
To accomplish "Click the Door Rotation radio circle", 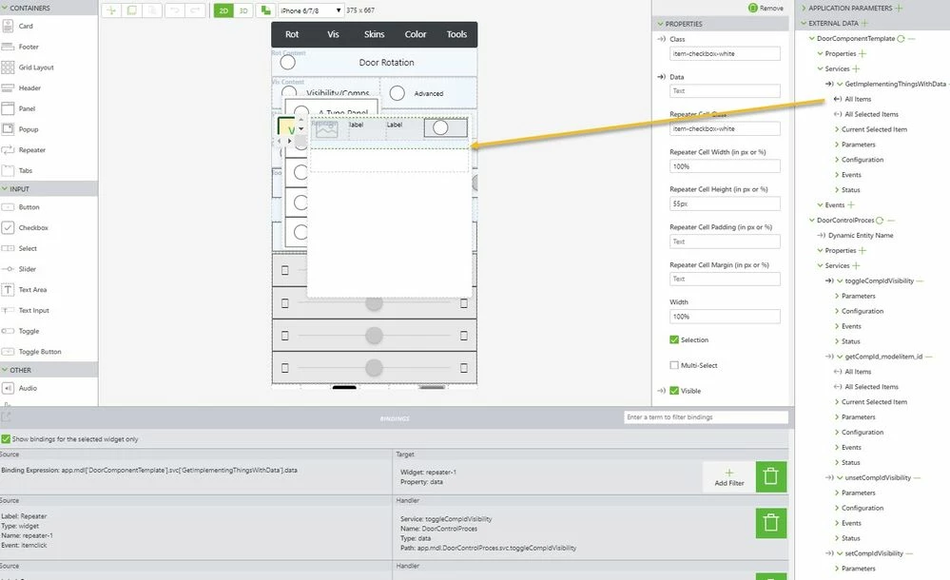I will (288, 62).
